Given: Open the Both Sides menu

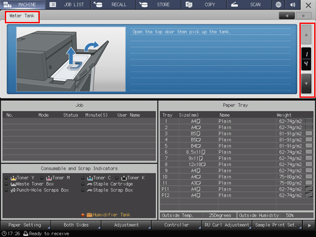Looking at the screenshot, I should (76, 225).
